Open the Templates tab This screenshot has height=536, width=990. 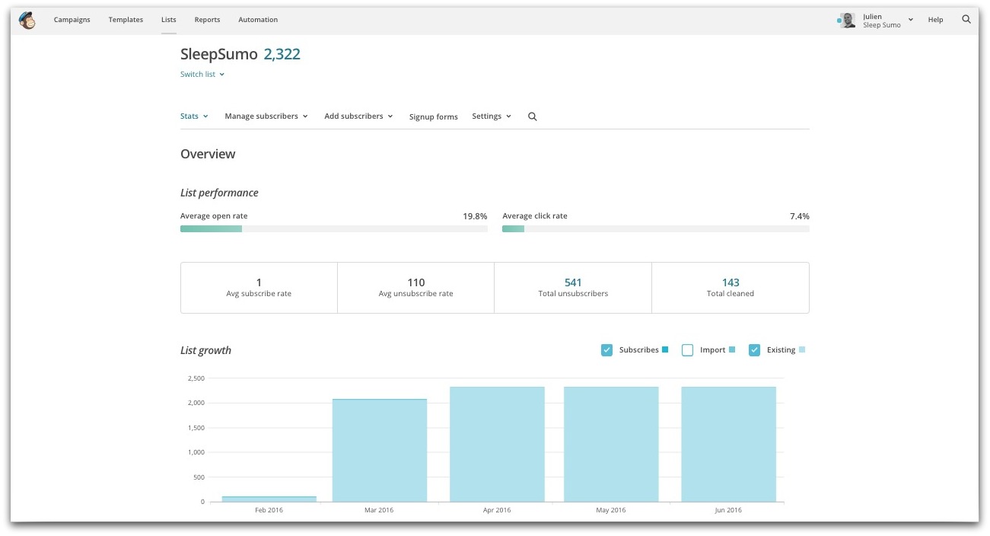pyautogui.click(x=126, y=20)
